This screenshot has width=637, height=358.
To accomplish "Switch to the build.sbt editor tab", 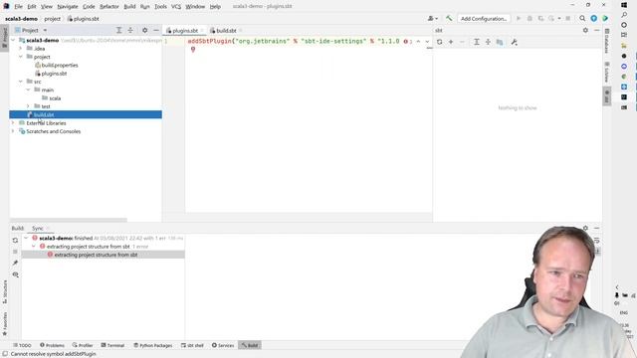I will click(226, 31).
